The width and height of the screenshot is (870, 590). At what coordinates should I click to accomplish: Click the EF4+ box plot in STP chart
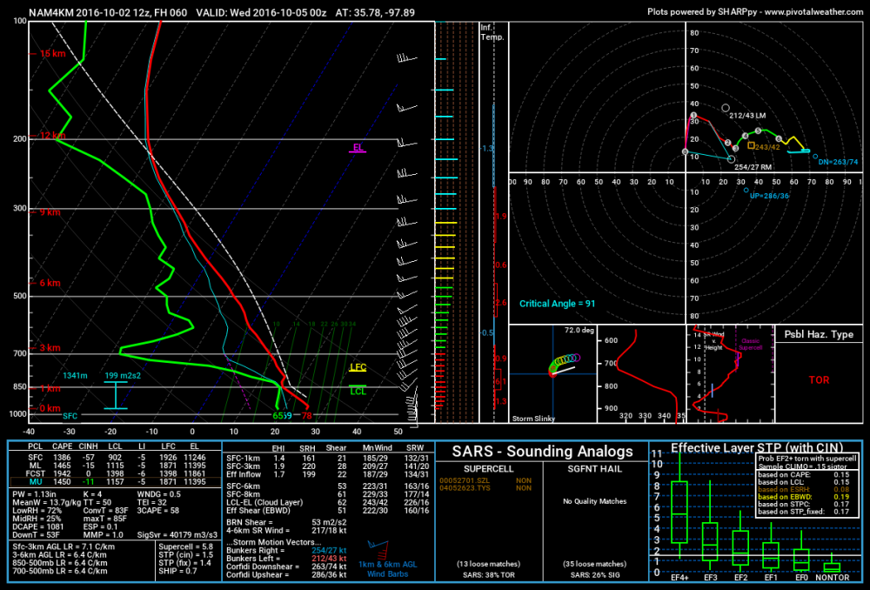679,512
